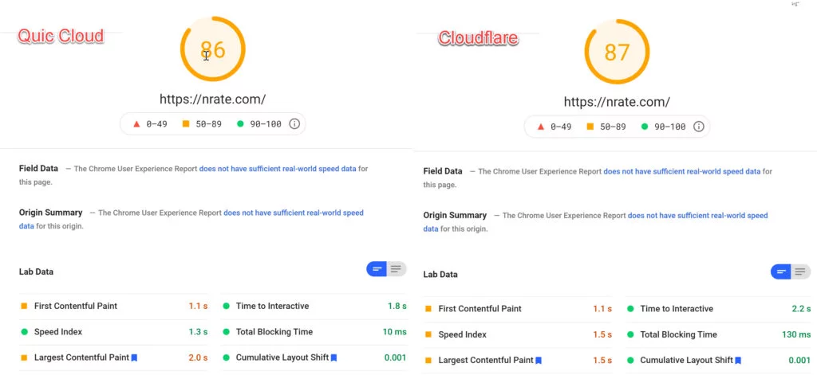Click the info icon in Cloudflare score legend
Screen dimensions: 817x375
pyautogui.click(x=699, y=127)
